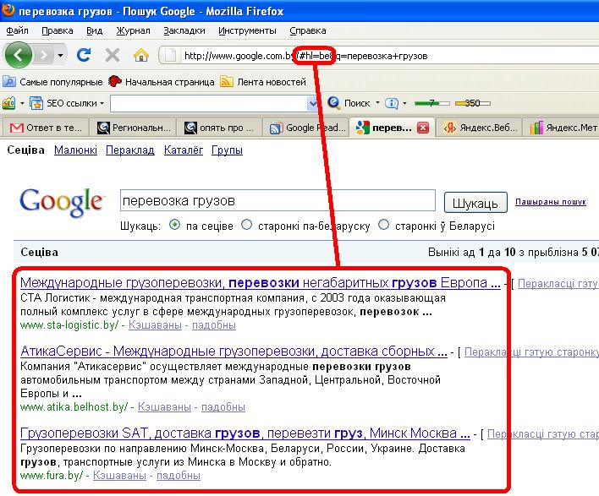Open падобны link for atika.belhost.by
This screenshot has width=599, height=496.
point(223,407)
